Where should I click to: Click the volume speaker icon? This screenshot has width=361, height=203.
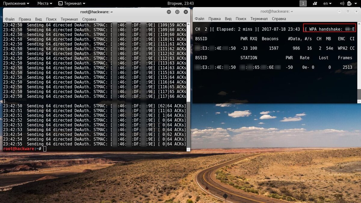(341, 3)
